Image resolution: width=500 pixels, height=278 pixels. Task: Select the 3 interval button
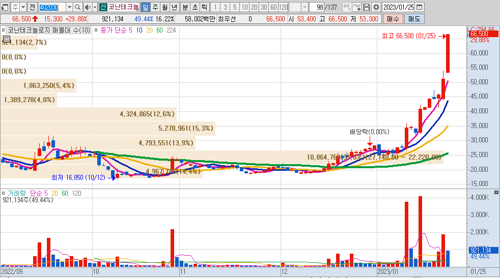coord(225,7)
